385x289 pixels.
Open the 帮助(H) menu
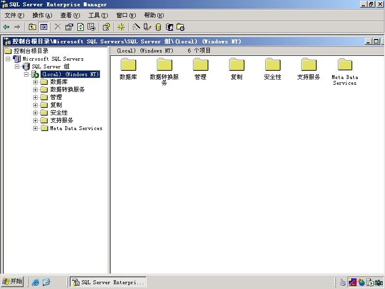pyautogui.click(x=154, y=15)
